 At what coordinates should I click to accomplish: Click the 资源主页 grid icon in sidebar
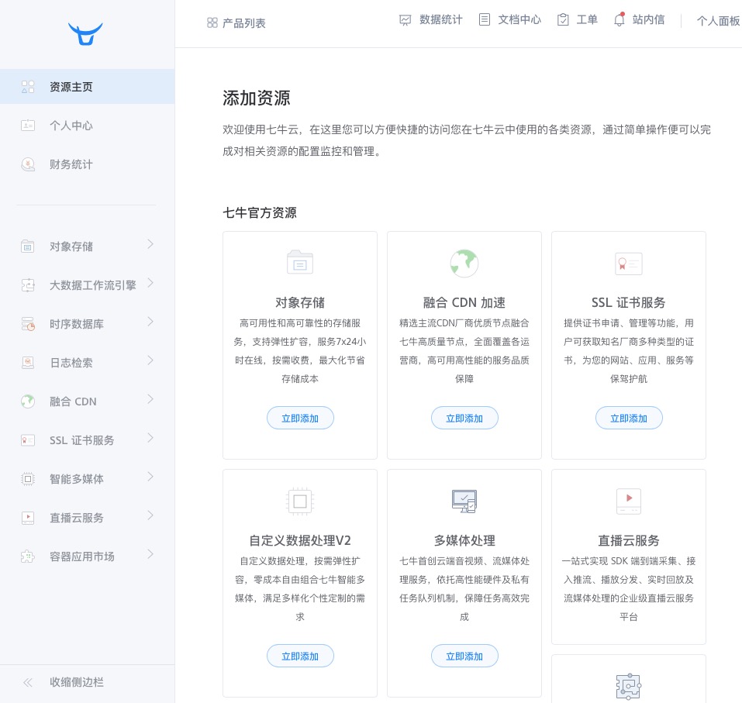click(x=28, y=87)
